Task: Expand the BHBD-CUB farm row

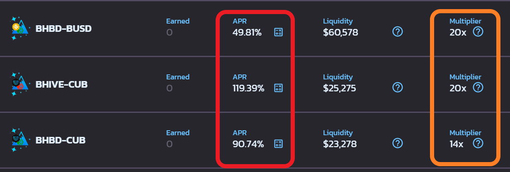Action: (x=255, y=140)
